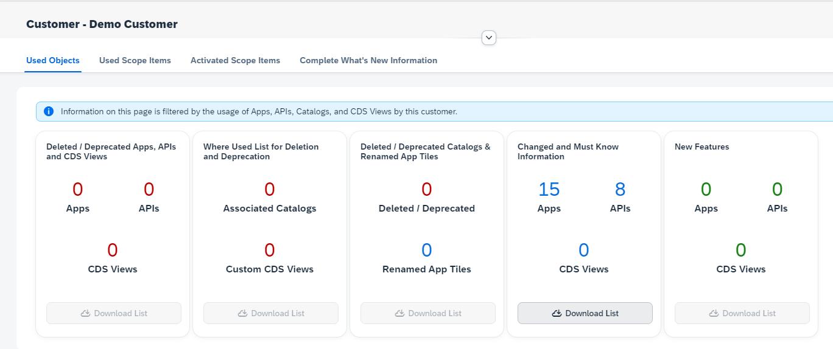Click Download List under Deleted Apps, APIs card

[x=114, y=313]
